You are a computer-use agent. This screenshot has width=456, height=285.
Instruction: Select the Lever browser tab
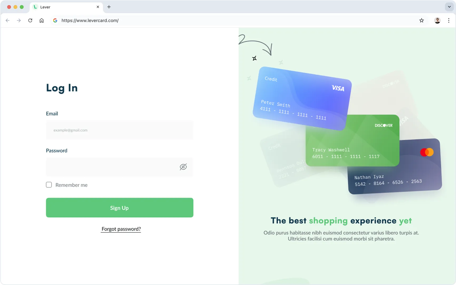click(x=66, y=7)
